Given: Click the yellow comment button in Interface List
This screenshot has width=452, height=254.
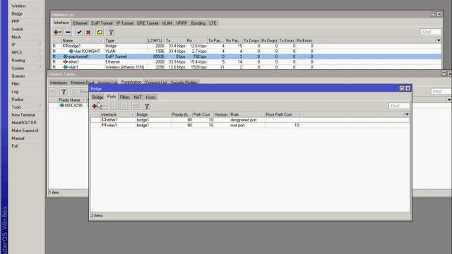Looking at the screenshot, I should click(100, 32).
